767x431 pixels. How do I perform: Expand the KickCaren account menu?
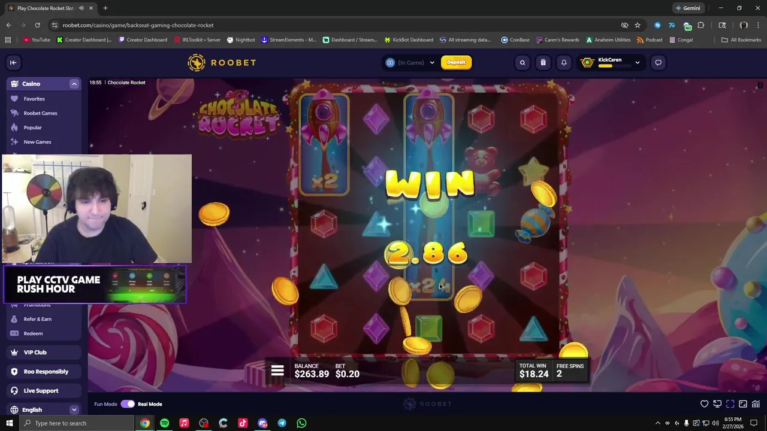(638, 62)
